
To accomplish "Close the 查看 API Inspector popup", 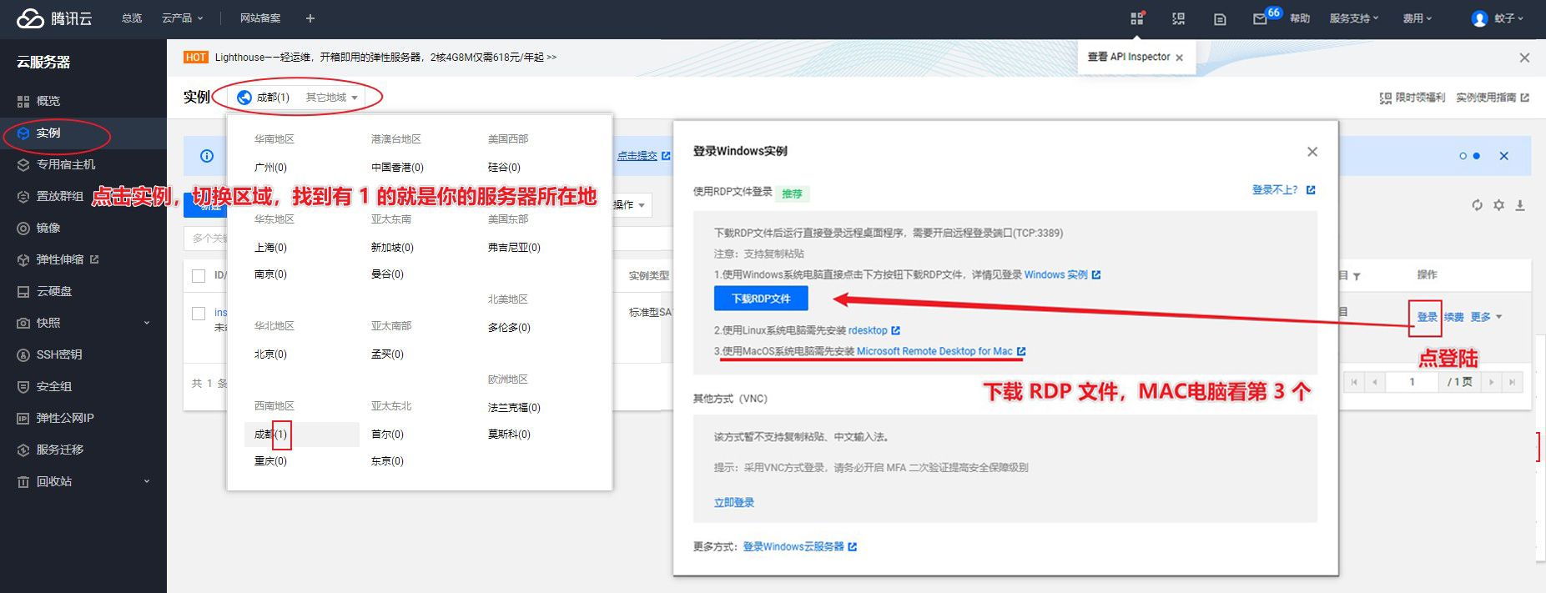I will (x=1179, y=58).
